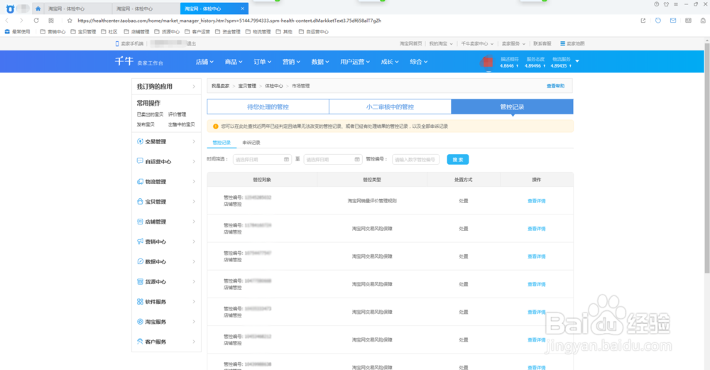Open the 店铺管理 sidebar icon

pos(140,222)
